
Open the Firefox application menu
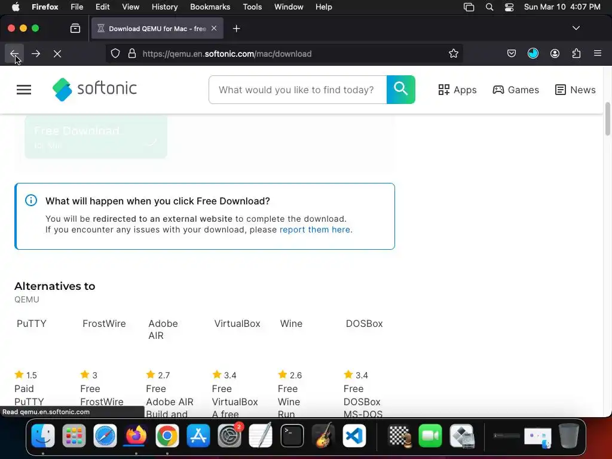tap(45, 7)
